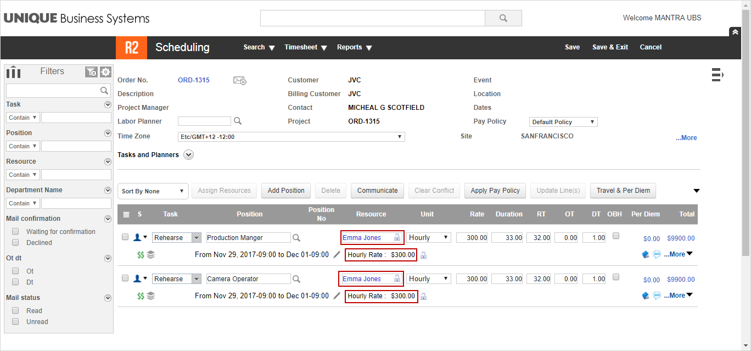Collapse the header with double-chevron icon
751x351 pixels.
point(735,32)
